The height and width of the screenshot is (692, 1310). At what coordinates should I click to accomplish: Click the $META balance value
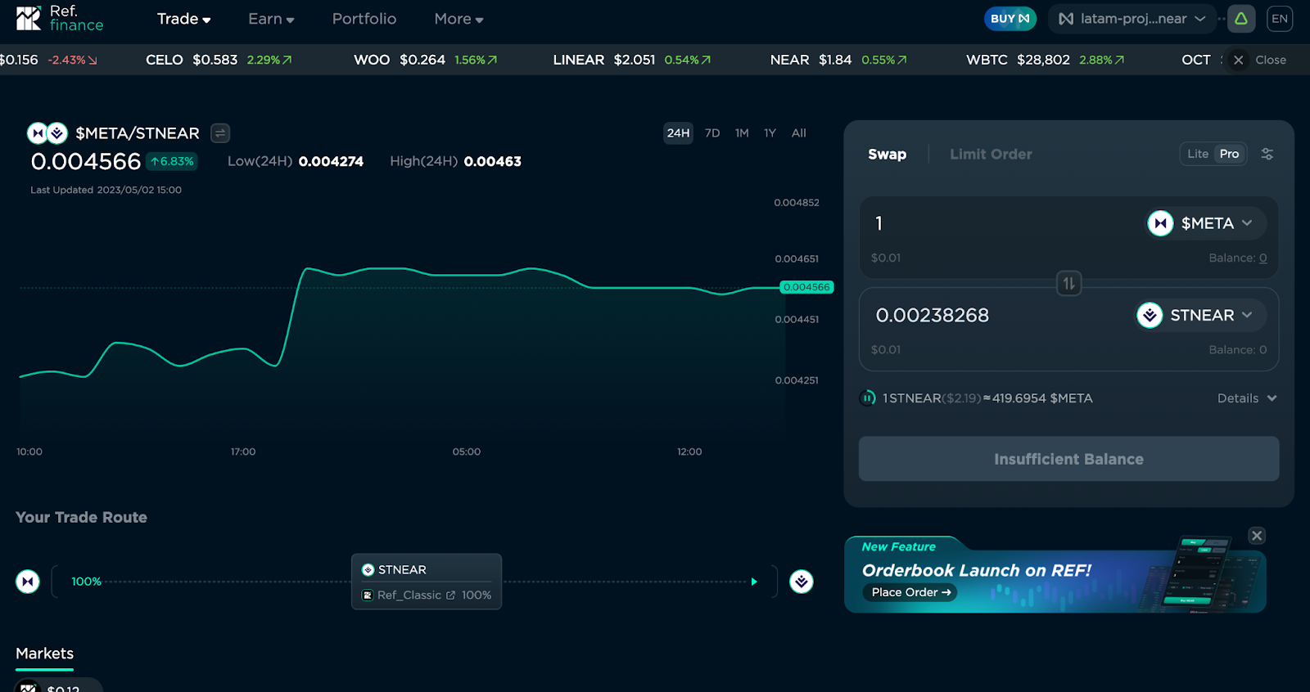point(1263,258)
